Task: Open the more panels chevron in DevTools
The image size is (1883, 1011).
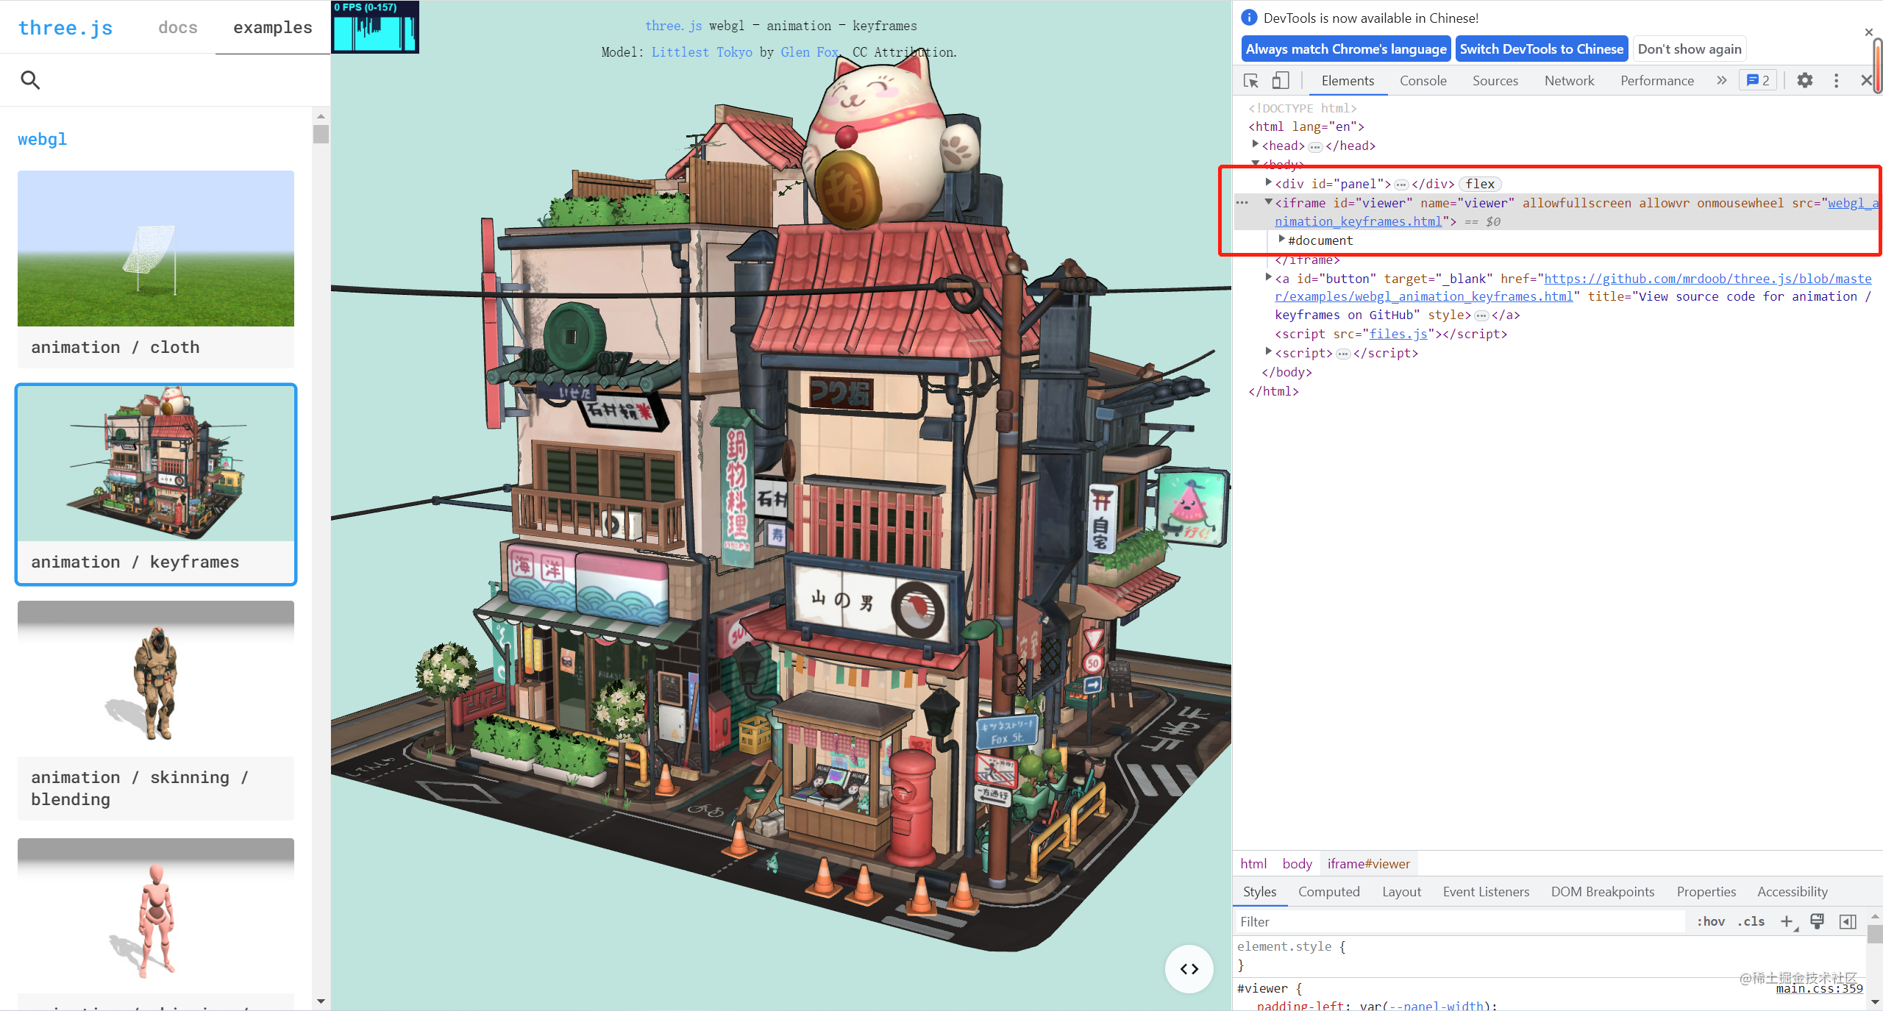Action: point(1721,80)
